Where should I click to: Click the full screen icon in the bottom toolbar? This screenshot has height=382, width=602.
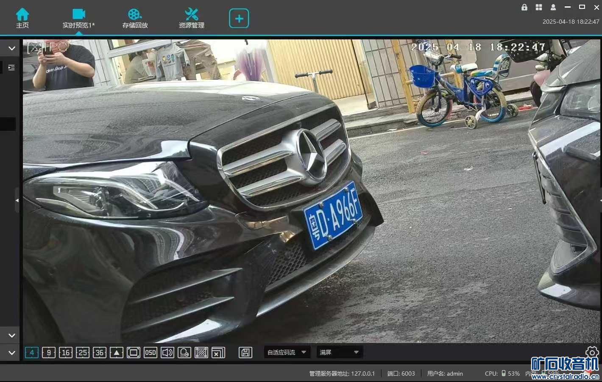134,352
